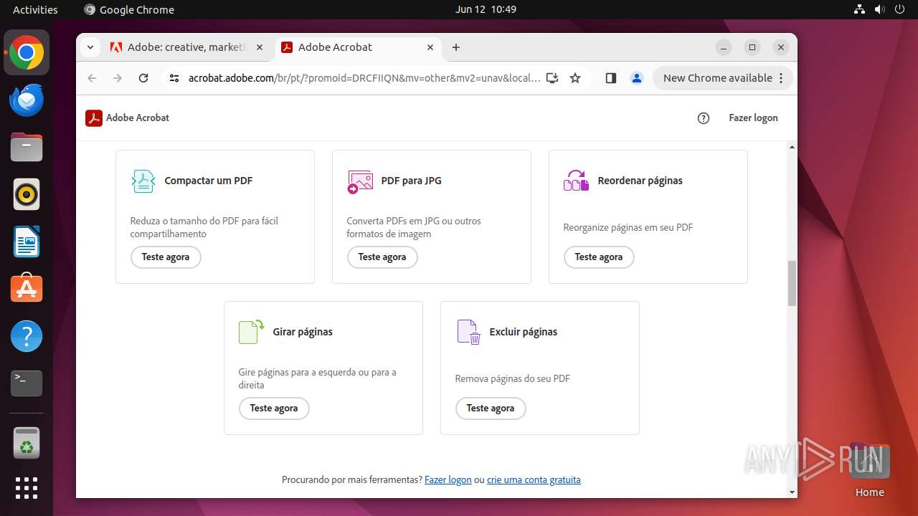The image size is (918, 516).
Task: Open Trash from the dock
Action: (x=27, y=443)
